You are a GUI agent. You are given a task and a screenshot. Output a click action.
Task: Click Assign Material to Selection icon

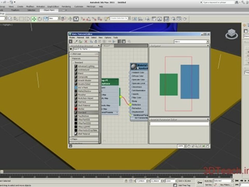[x=80, y=42]
